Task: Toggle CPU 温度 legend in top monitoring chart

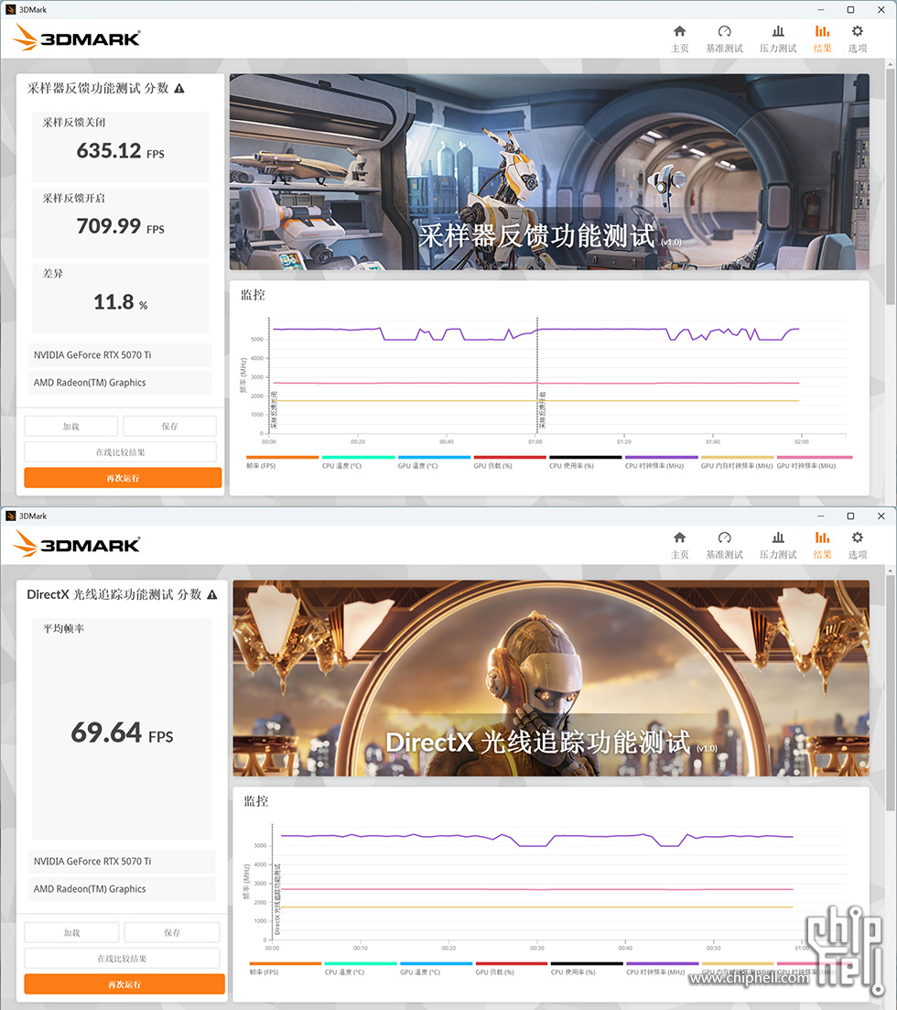Action: click(358, 462)
